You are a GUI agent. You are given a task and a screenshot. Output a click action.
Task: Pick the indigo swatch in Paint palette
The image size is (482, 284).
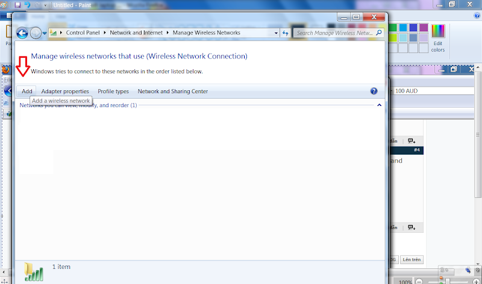pyautogui.click(x=413, y=28)
